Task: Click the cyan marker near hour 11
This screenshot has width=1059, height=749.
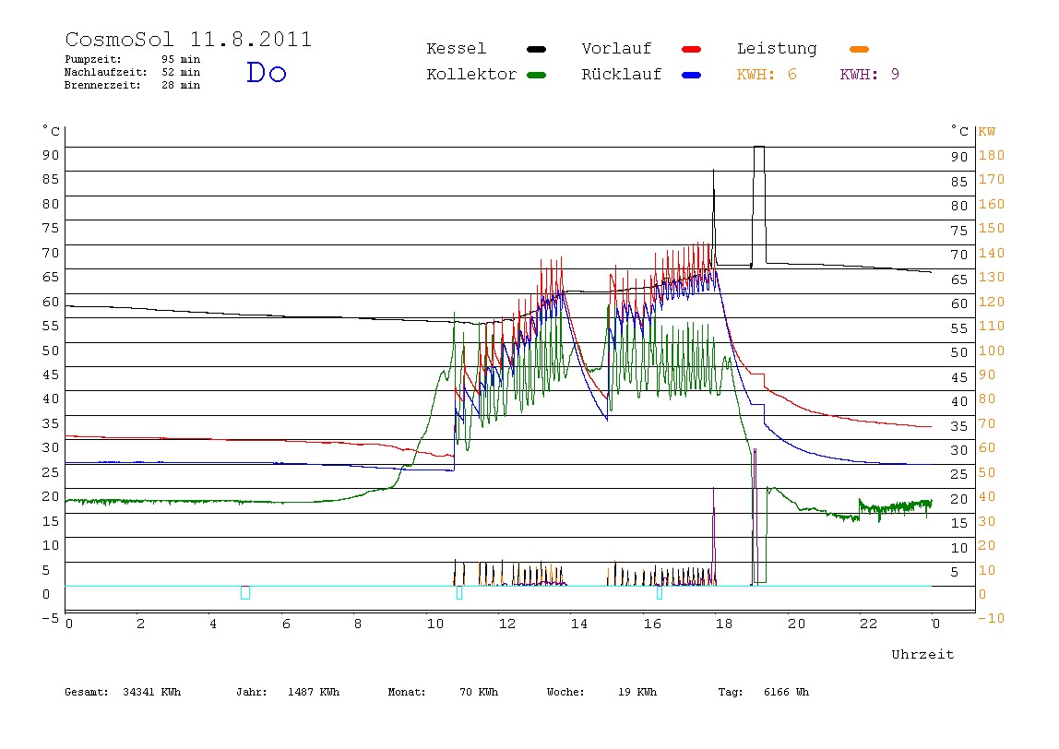Action: [459, 592]
